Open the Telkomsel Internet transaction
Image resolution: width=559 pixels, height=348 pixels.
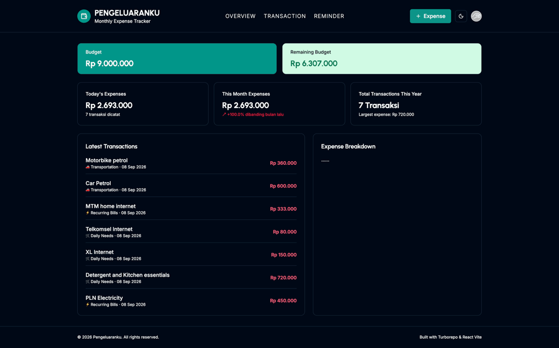(x=191, y=232)
